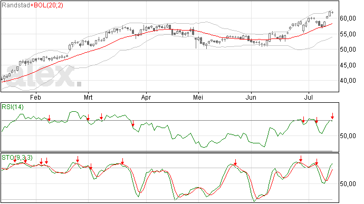
Task: Click the Mei month axis label
Action: pyautogui.click(x=198, y=97)
